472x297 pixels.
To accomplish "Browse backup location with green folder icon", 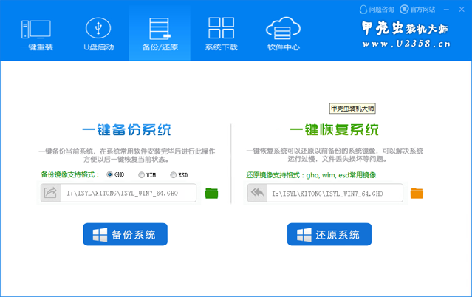I will (211, 193).
